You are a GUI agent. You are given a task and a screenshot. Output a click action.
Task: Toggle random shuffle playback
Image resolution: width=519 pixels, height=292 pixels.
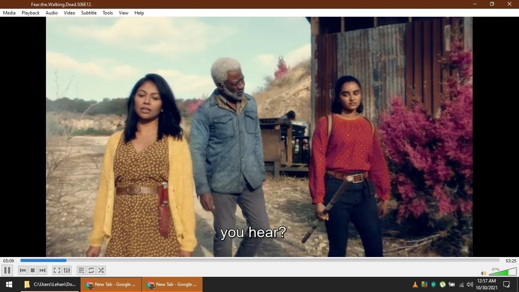click(x=101, y=270)
